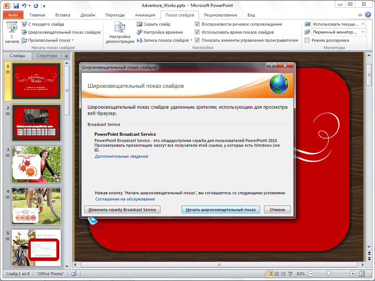Toggle 'Воспроизвести речевое сопровождение' checkbox
375x281 pixels.
tap(197, 24)
